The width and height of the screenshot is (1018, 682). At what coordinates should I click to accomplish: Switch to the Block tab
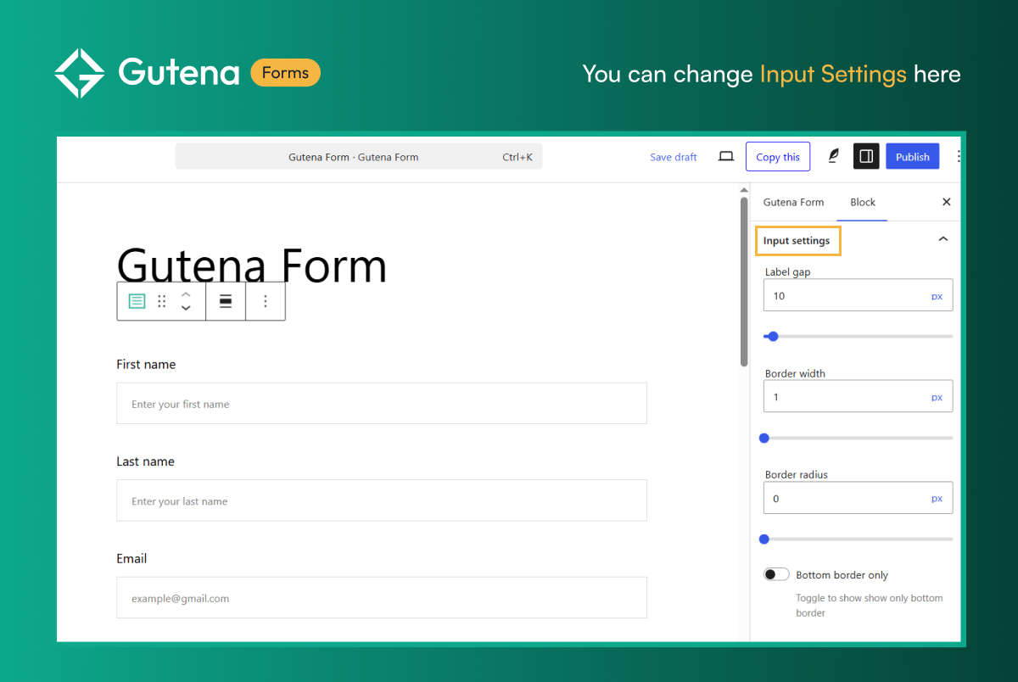pos(863,202)
